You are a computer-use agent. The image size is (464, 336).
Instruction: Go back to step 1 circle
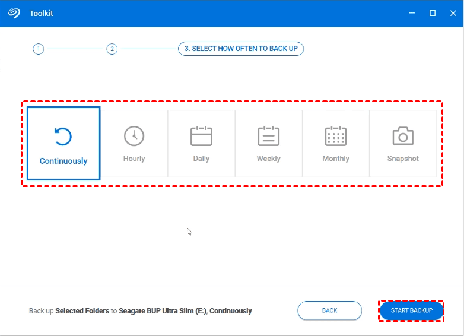(x=39, y=49)
